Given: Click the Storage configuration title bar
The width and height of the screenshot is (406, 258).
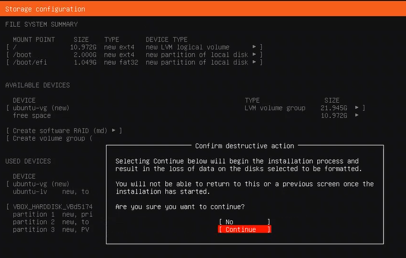Looking at the screenshot, I should click(45, 9).
